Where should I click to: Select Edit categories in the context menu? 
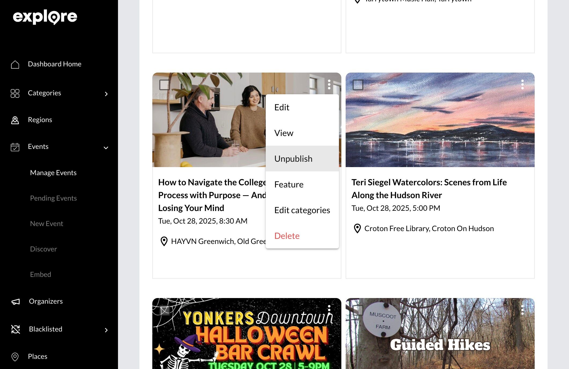(x=302, y=210)
